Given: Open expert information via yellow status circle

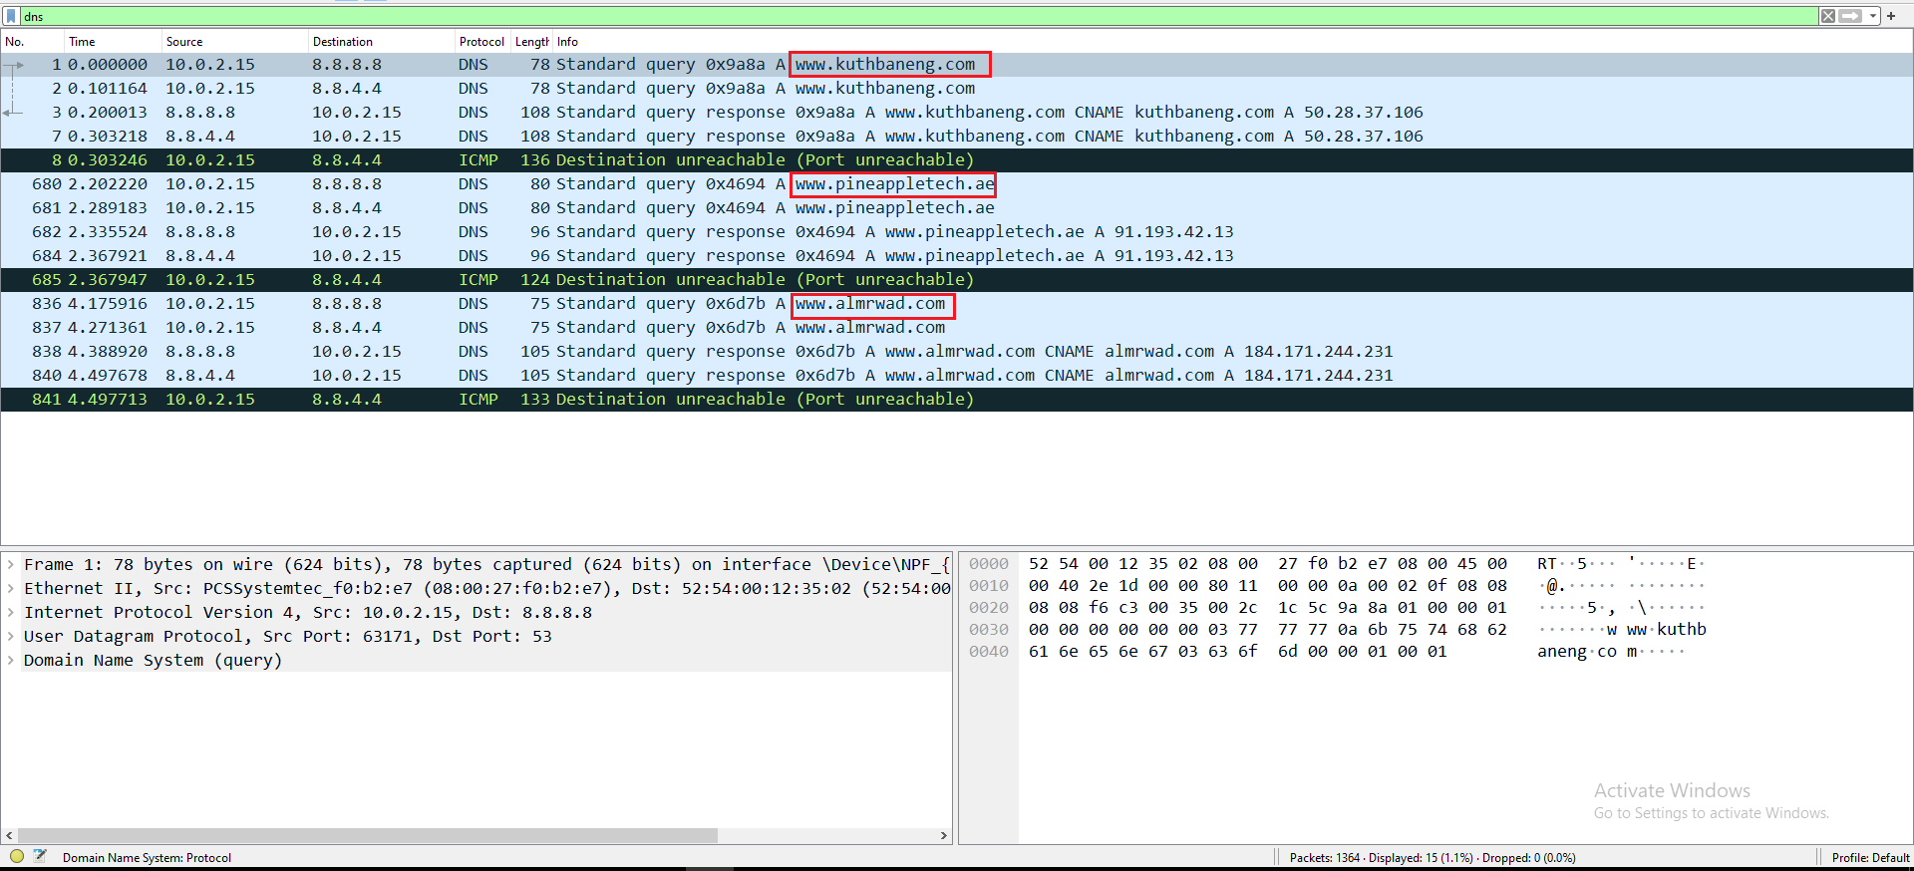Looking at the screenshot, I should click(17, 856).
